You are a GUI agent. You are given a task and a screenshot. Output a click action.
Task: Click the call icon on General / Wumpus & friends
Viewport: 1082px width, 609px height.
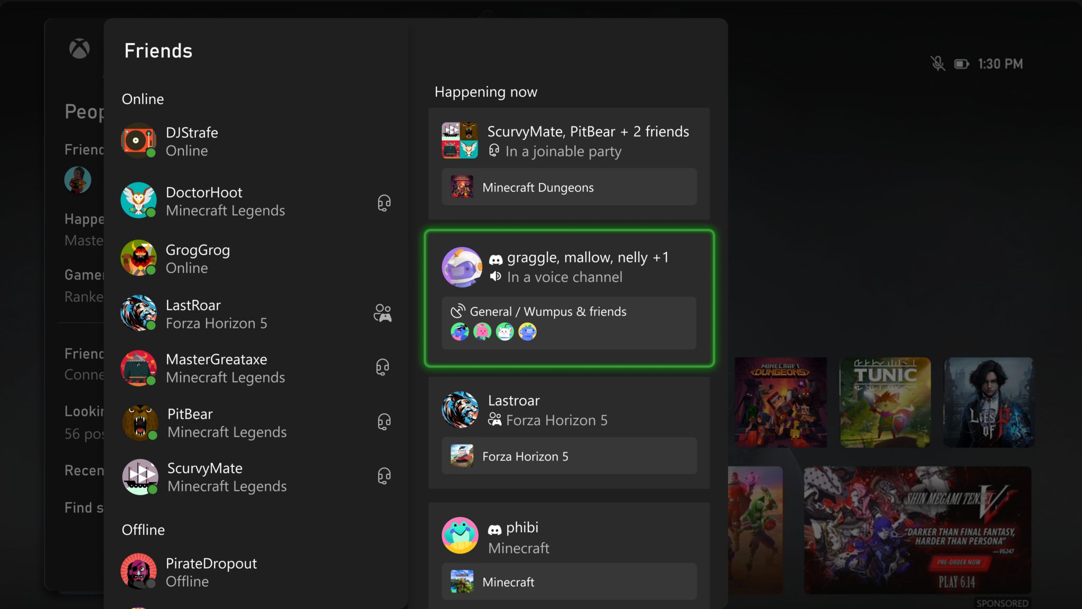(459, 311)
